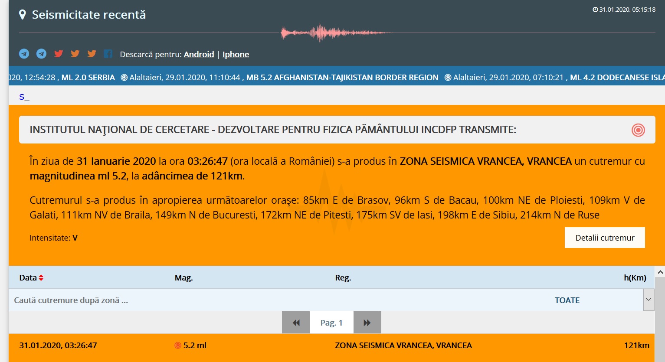Click the Facebook icon in header

108,54
